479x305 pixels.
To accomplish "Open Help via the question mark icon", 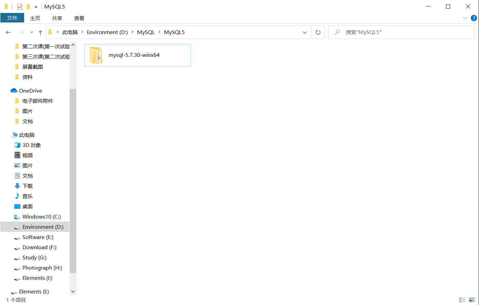I will point(474,18).
